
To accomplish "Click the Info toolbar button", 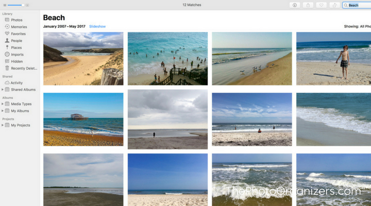I will [295, 5].
